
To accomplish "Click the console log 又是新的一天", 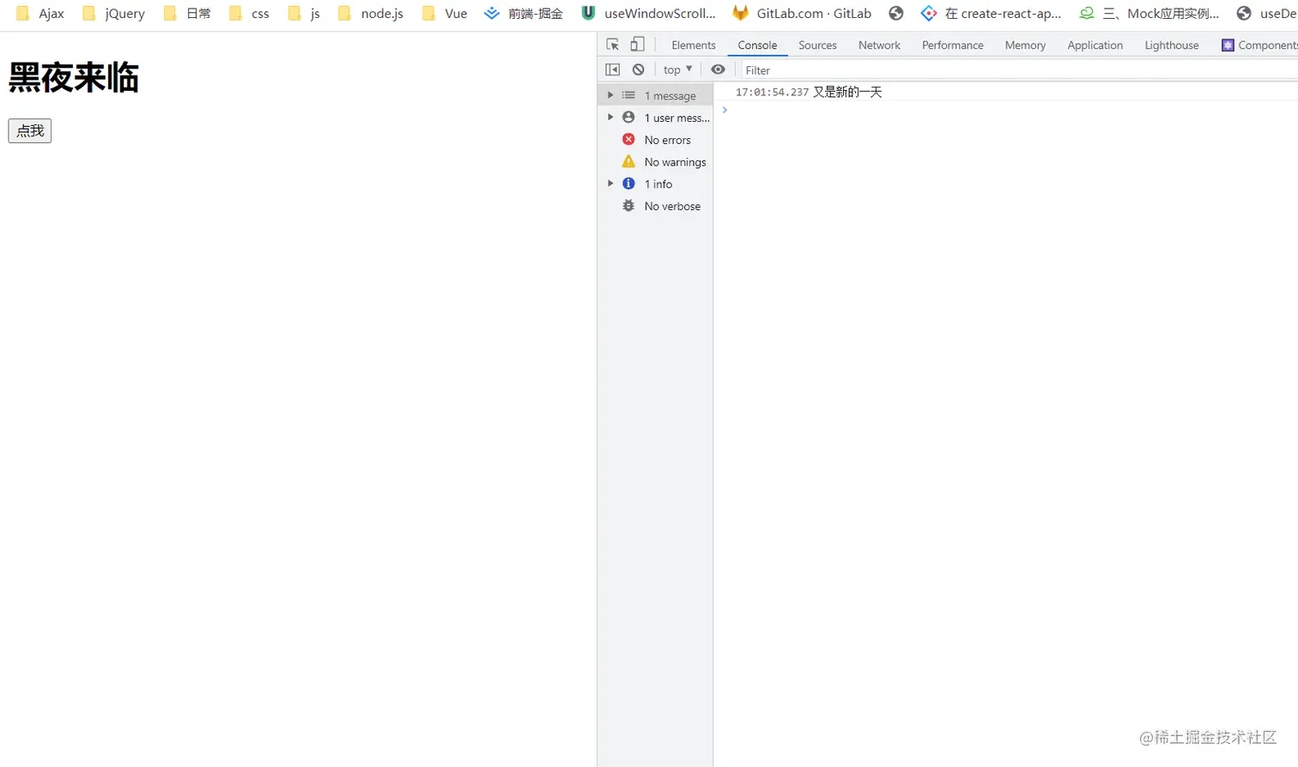I will point(847,92).
